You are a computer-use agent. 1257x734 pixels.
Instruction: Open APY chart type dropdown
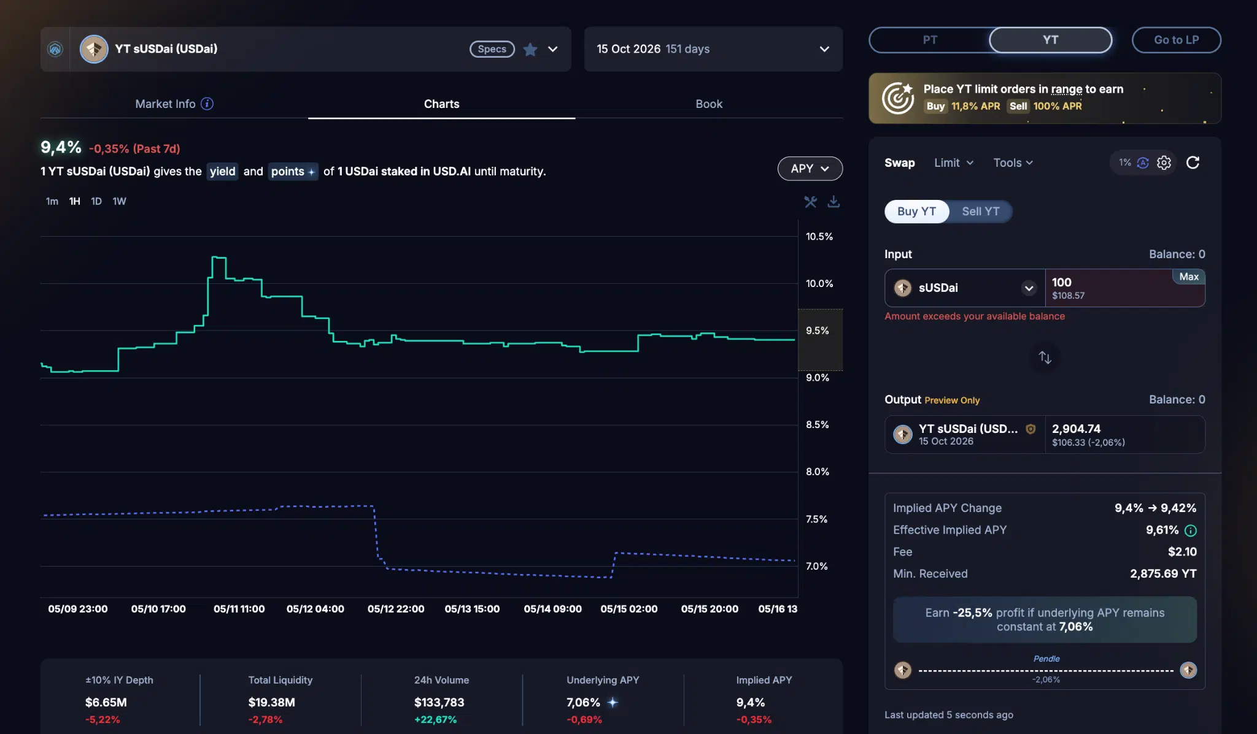[x=810, y=169]
